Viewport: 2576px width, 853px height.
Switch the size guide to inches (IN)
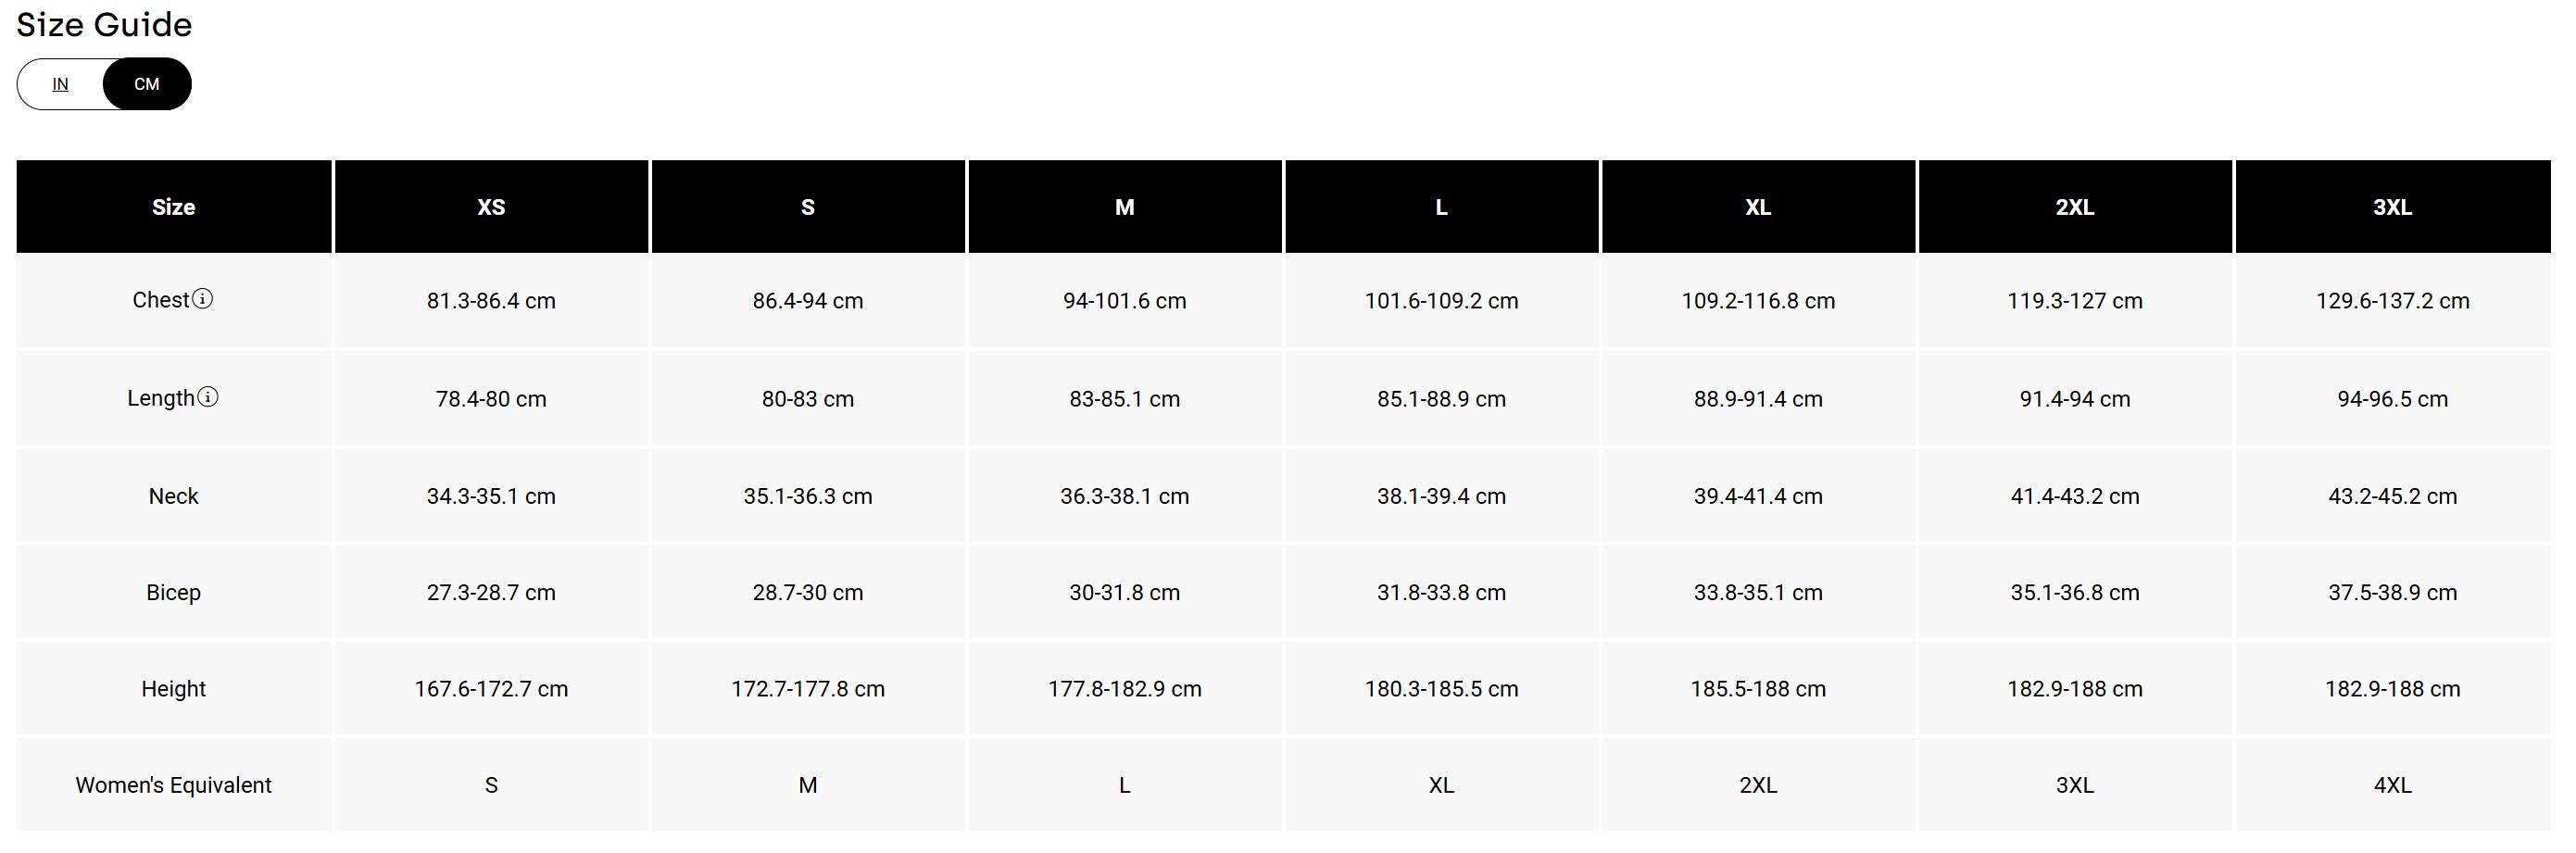tap(60, 84)
